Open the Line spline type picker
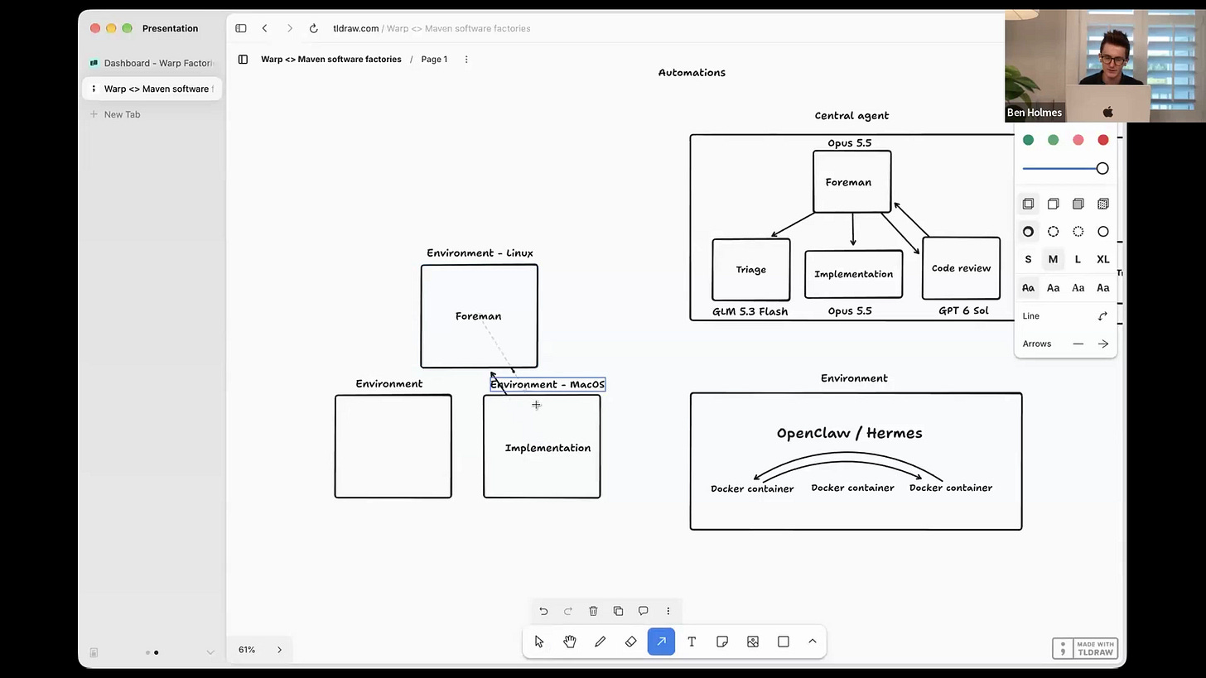This screenshot has width=1206, height=678. coord(1102,316)
